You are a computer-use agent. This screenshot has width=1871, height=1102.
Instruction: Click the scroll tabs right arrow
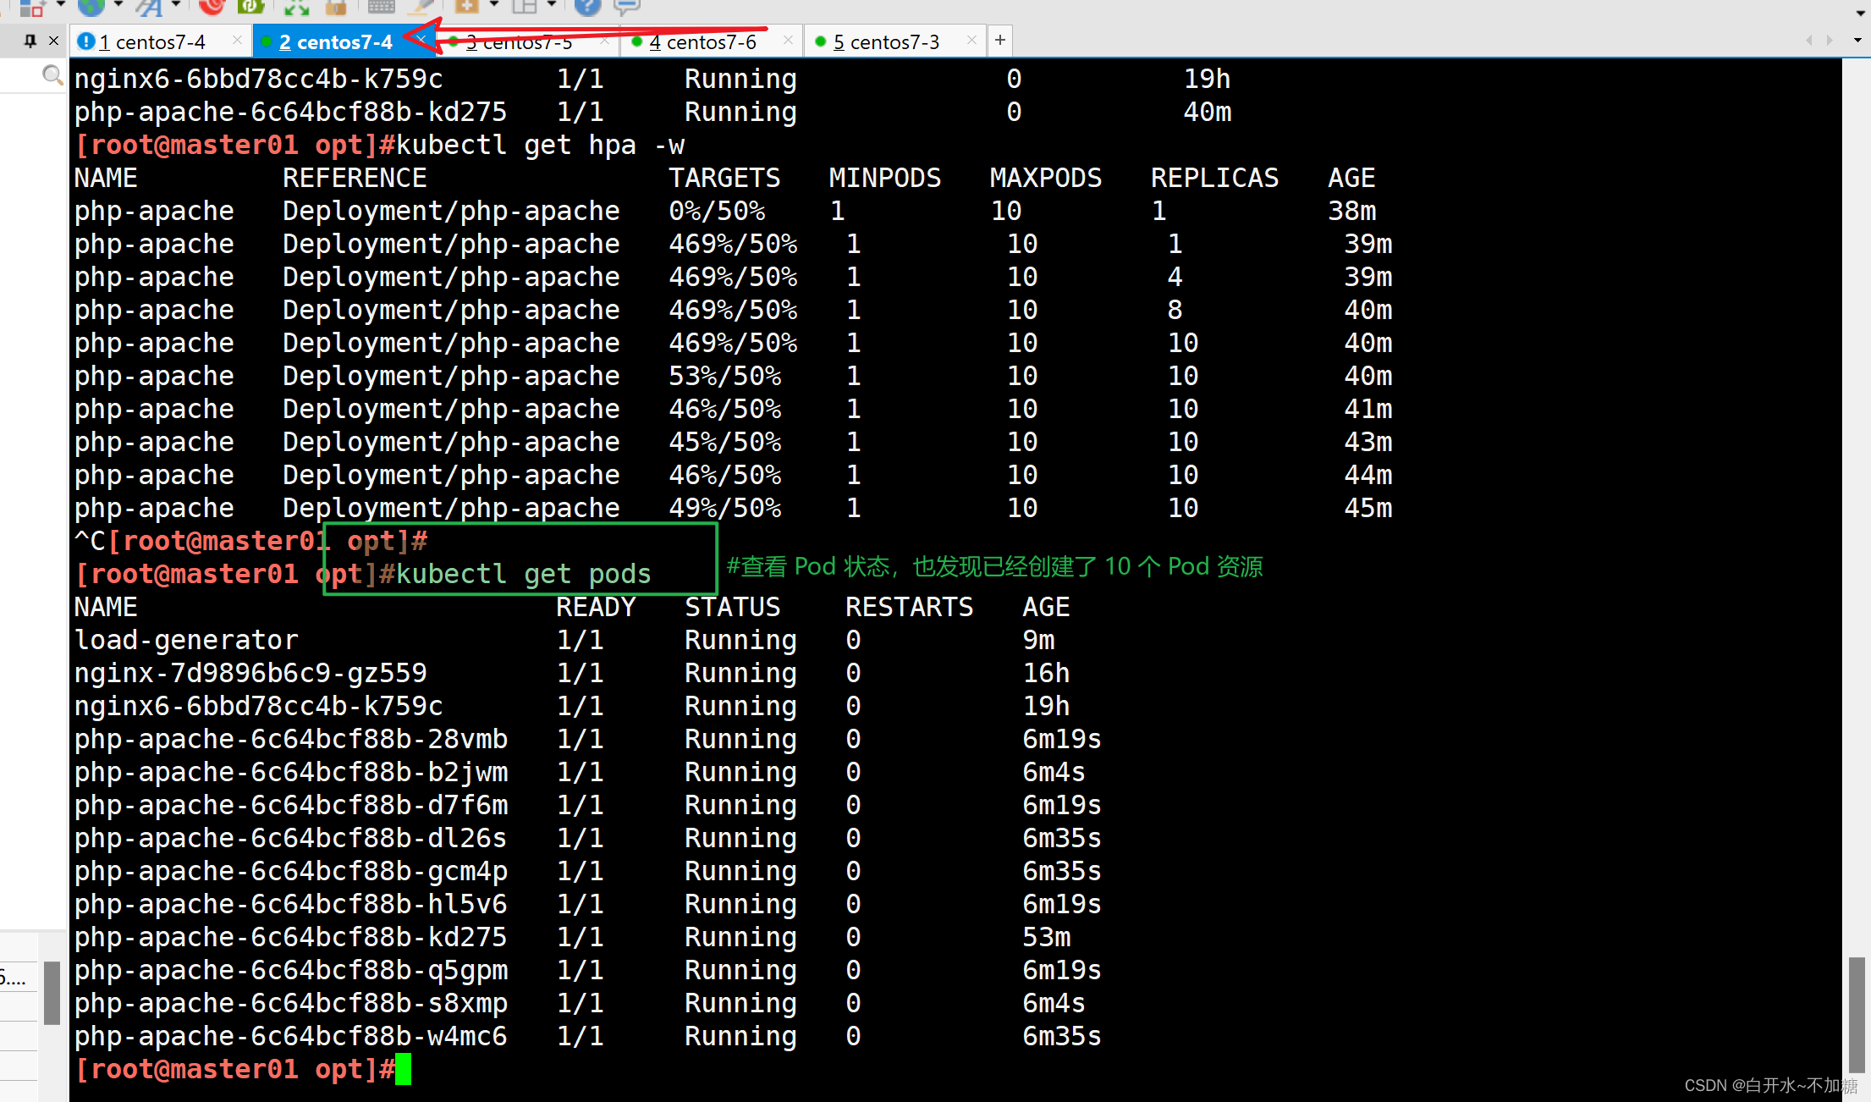(x=1830, y=41)
